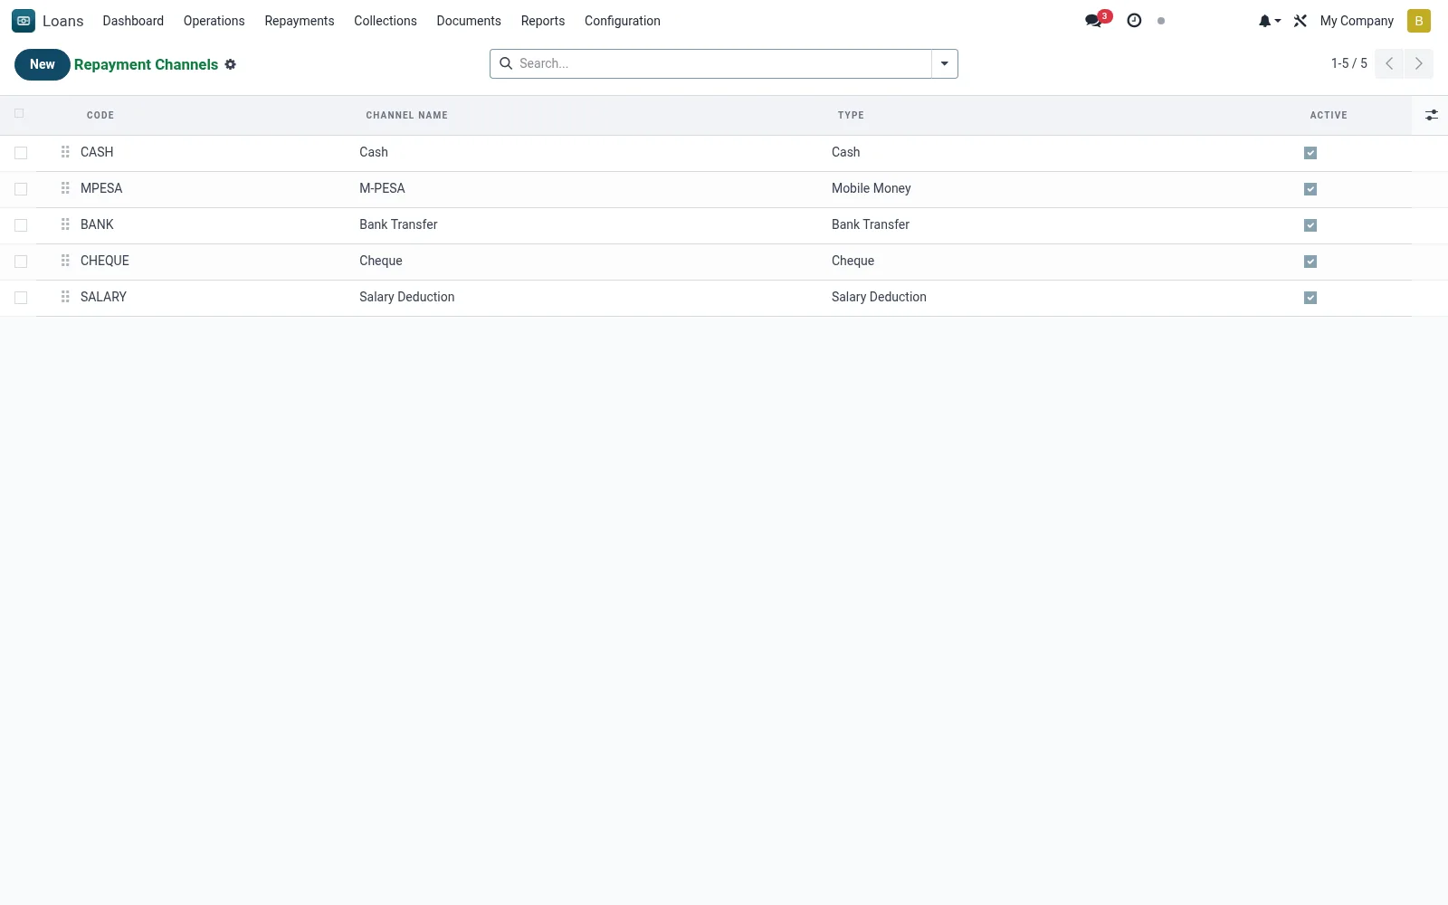1448x905 pixels.
Task: Click the SALARY code cell
Action: (103, 297)
